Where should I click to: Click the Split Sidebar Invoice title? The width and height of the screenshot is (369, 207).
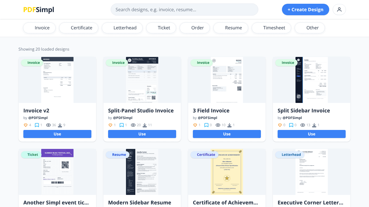click(x=304, y=111)
